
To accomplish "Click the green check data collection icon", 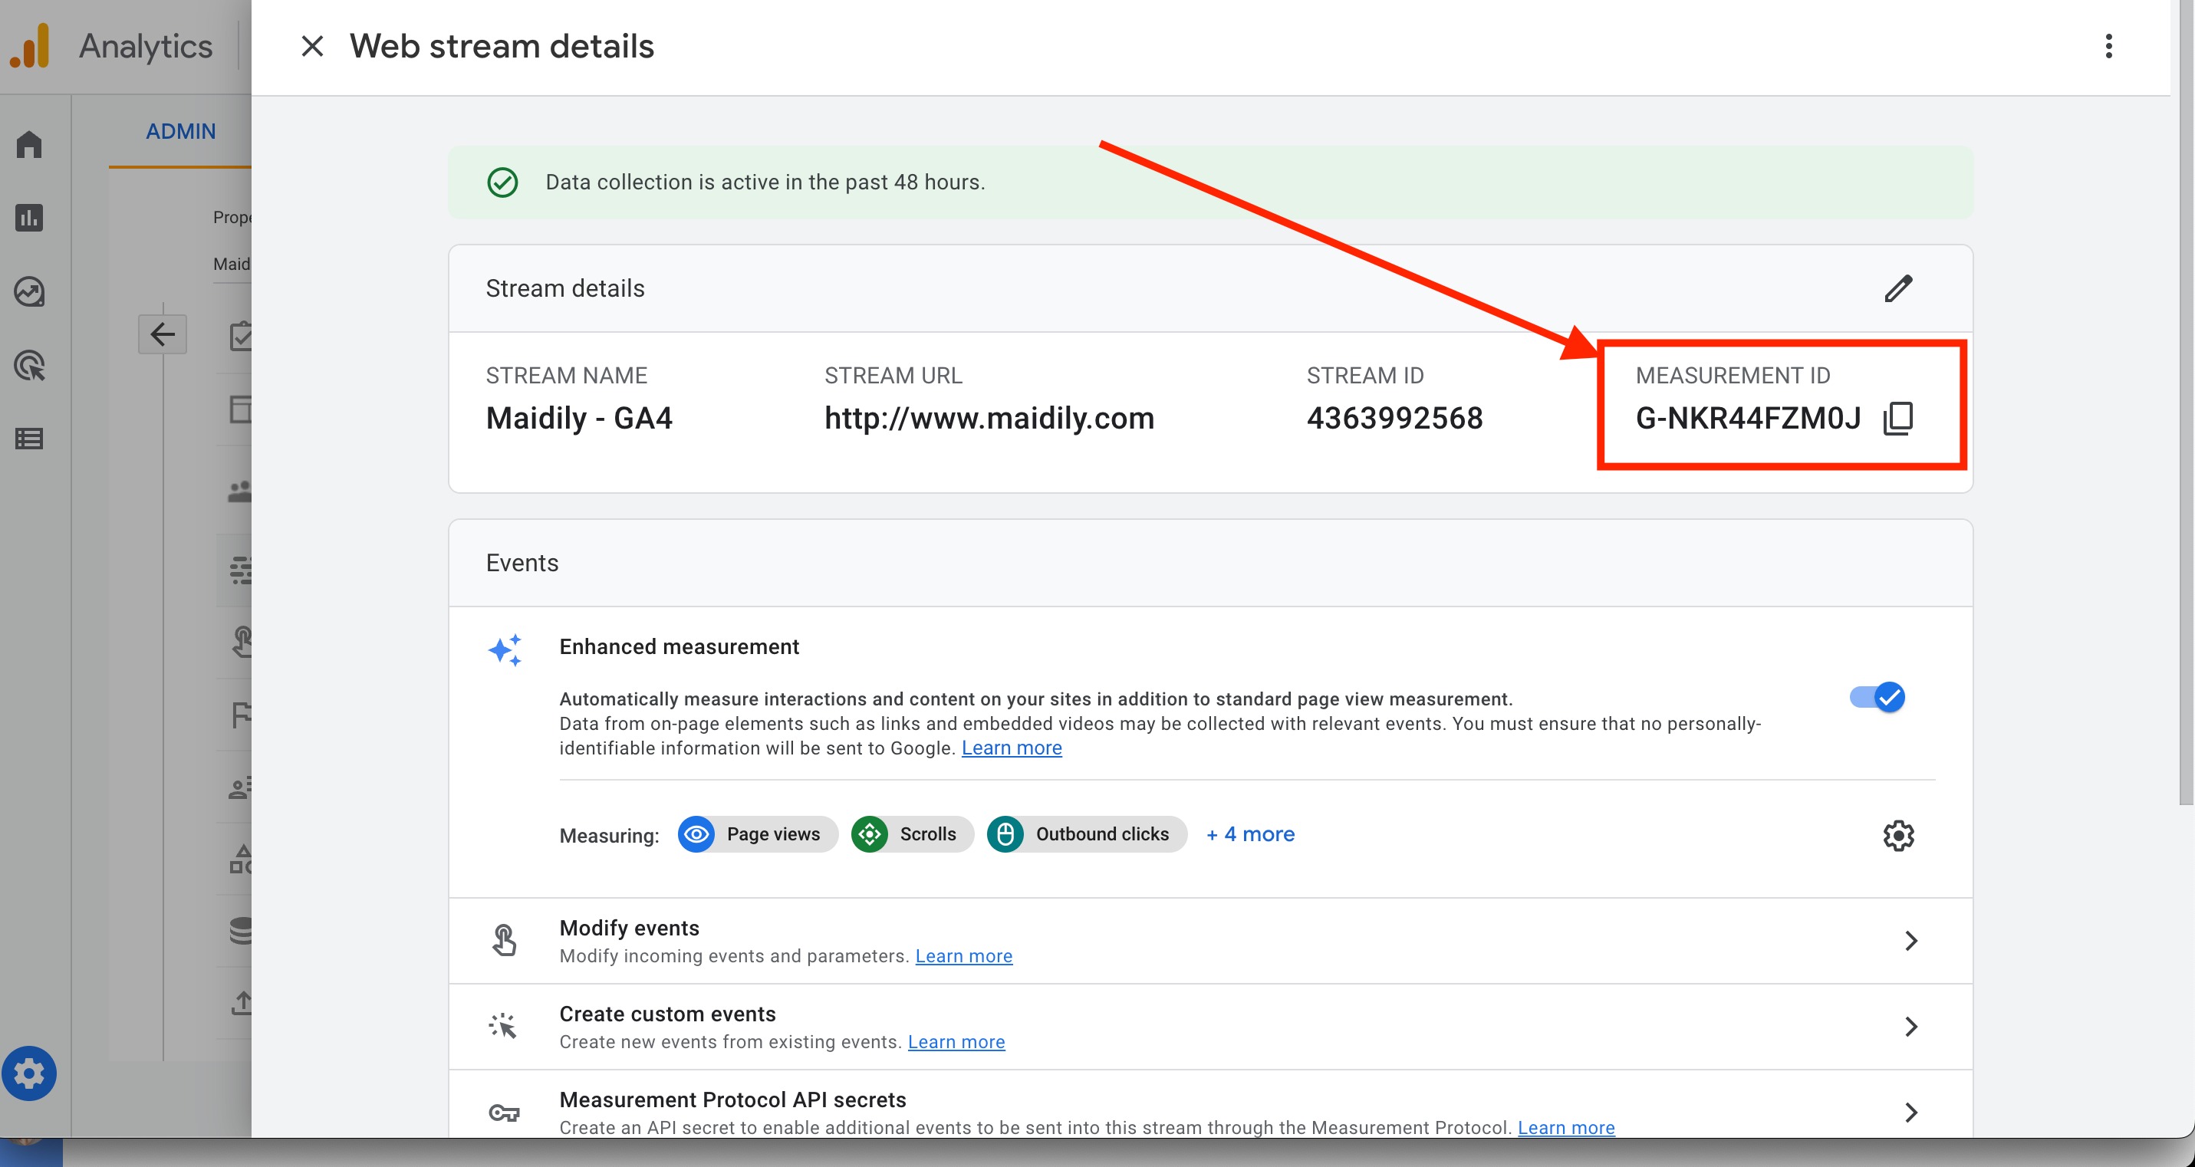I will pos(503,182).
